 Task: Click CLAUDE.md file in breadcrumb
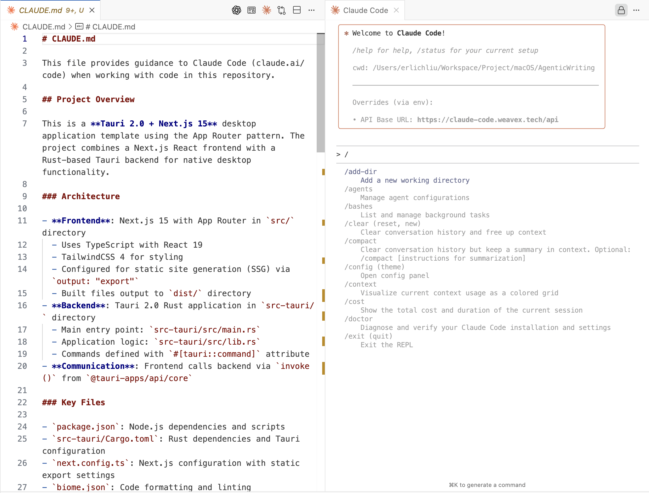click(44, 27)
